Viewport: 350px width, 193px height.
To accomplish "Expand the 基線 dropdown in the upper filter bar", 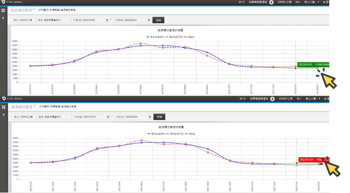I will [53, 20].
